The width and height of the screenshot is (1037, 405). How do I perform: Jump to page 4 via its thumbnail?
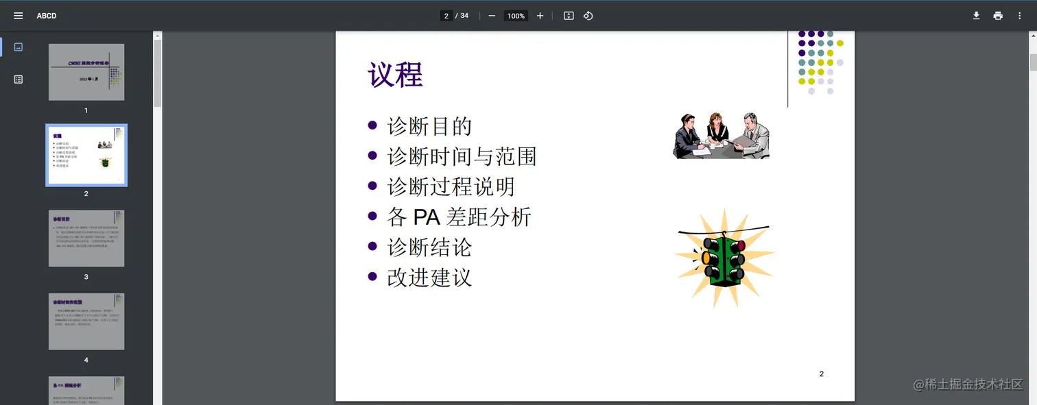click(86, 321)
